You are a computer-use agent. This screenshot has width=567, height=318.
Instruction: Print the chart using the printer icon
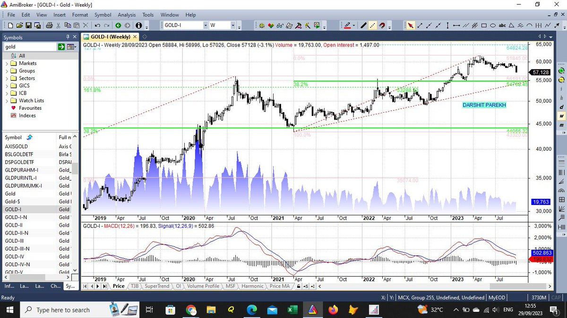pos(50,25)
